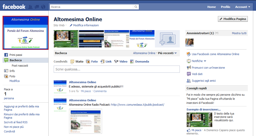Click the ad example image
Screen dimensions: 256x136
tap(199, 120)
